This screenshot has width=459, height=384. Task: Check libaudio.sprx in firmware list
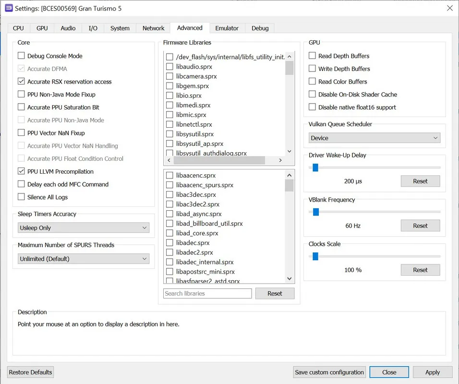tap(169, 66)
